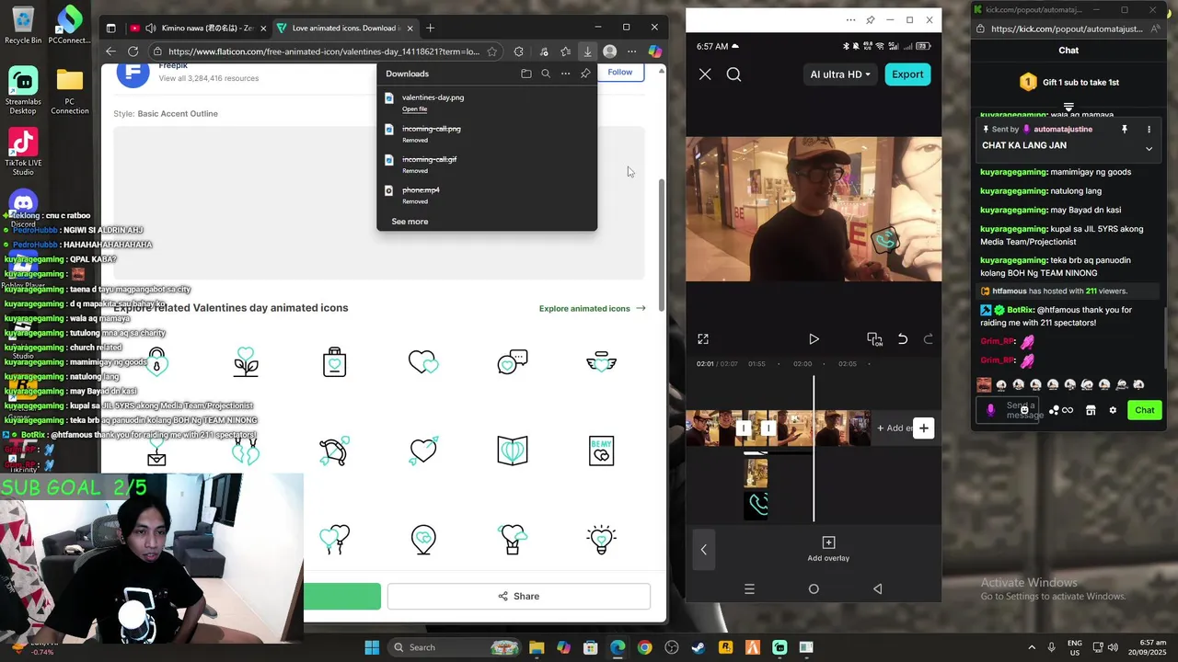The height and width of the screenshot is (662, 1178).
Task: Collapse pinned CHAT KA LANG JAN message
Action: 1149,149
